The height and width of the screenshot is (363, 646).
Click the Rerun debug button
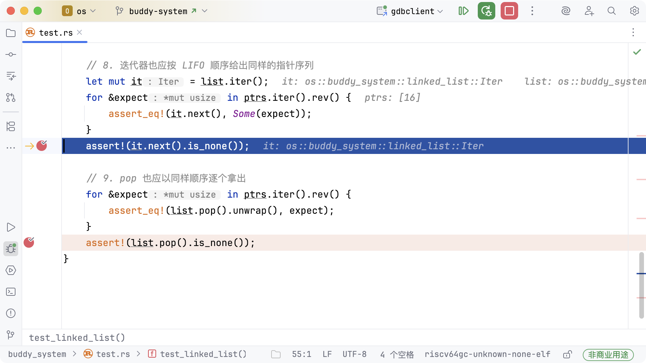486,11
